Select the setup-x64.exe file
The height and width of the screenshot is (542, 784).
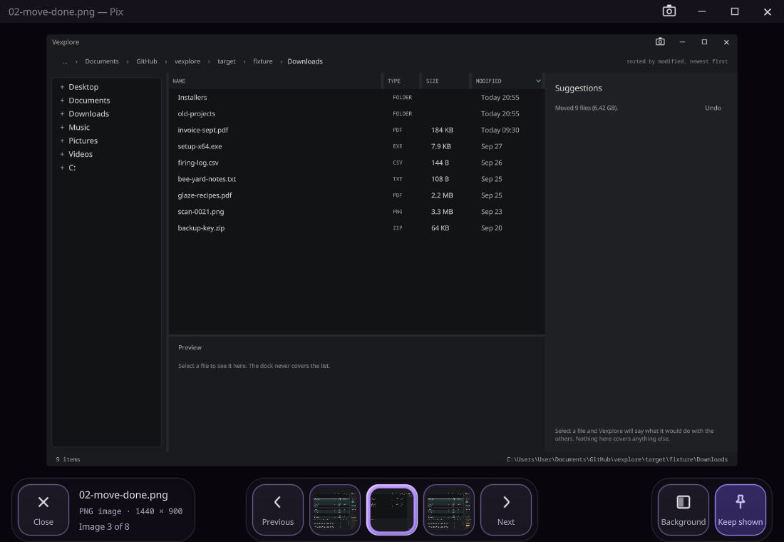point(356,146)
